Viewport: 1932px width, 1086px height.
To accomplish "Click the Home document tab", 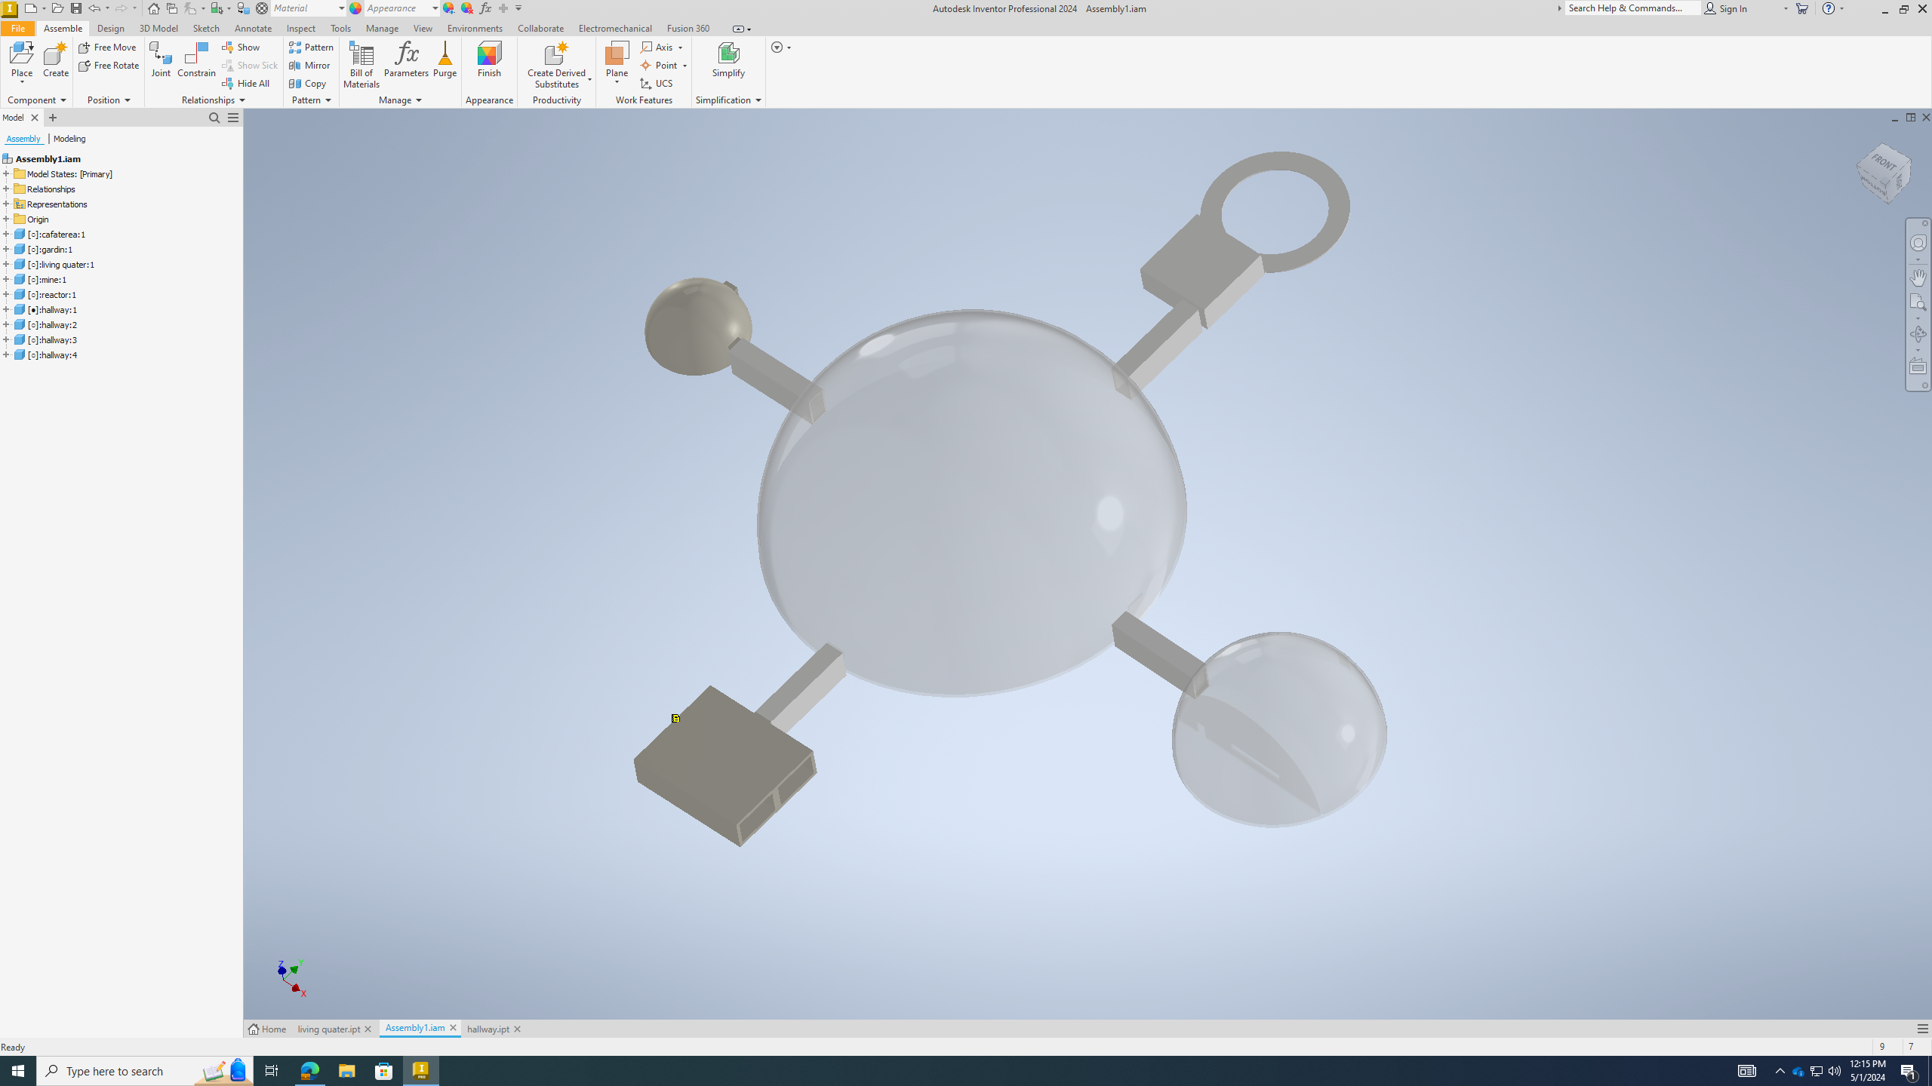I will pos(267,1029).
